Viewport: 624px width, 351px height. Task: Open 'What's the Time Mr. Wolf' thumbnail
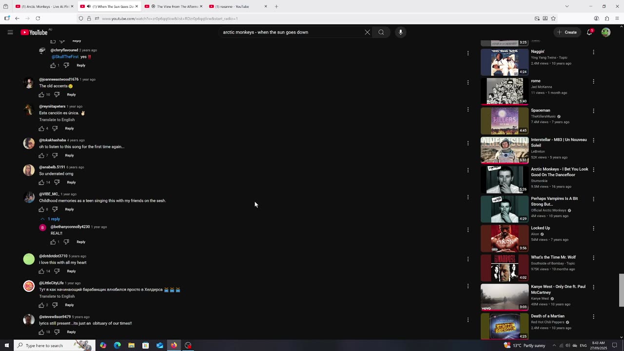point(505,267)
